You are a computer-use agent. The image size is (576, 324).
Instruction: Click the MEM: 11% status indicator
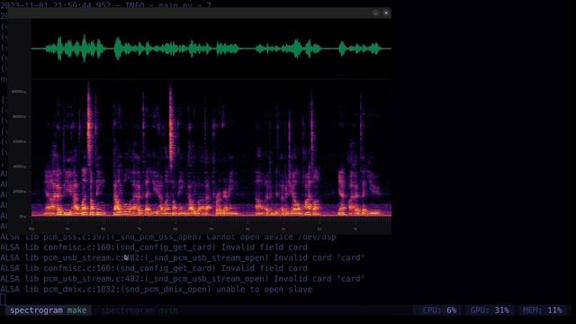tap(543, 310)
